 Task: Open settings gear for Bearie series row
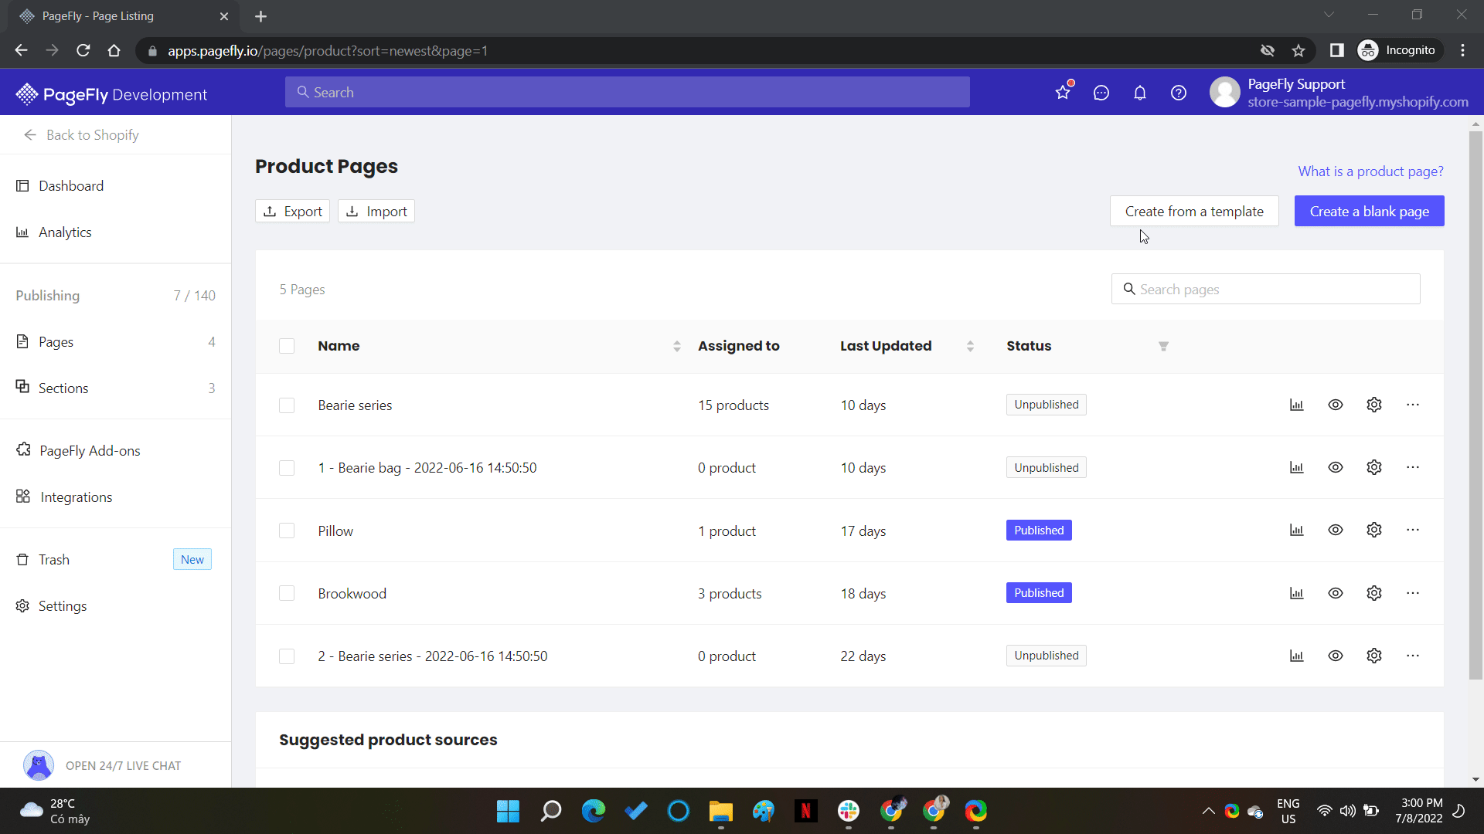pyautogui.click(x=1374, y=405)
